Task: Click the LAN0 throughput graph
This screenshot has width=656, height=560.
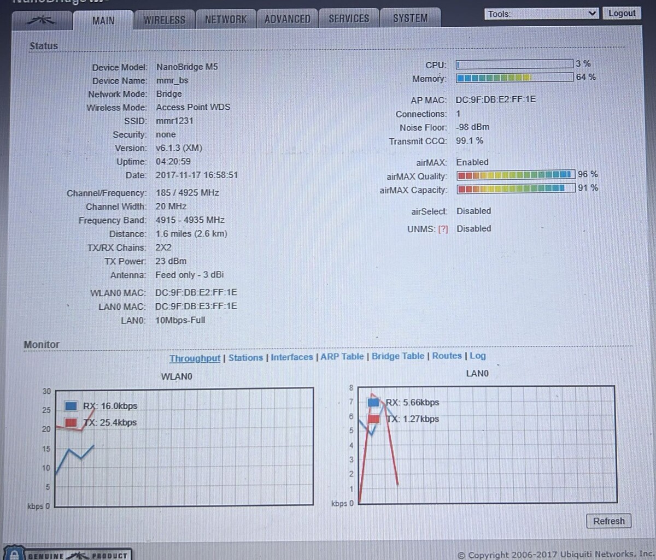Action: [488, 444]
